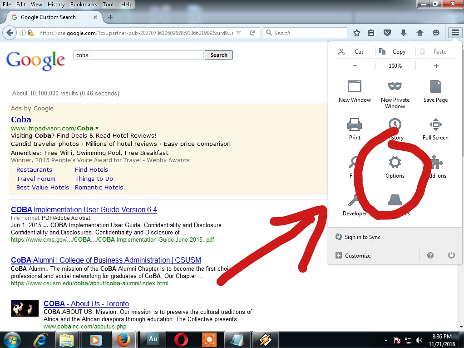Open the Find Hotels link
Image resolution: width=464 pixels, height=348 pixels.
(91, 170)
